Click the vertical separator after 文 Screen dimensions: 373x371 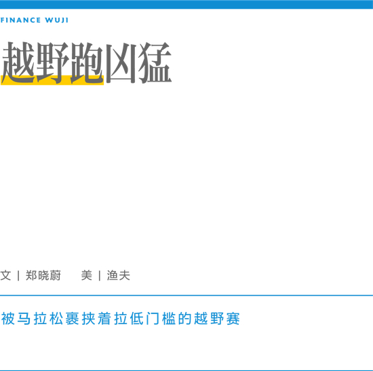click(x=18, y=276)
